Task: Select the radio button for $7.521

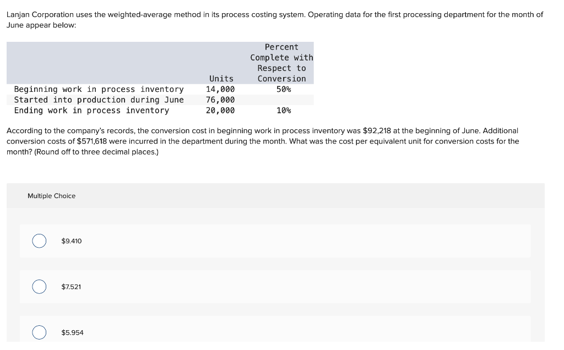Action: pyautogui.click(x=39, y=286)
